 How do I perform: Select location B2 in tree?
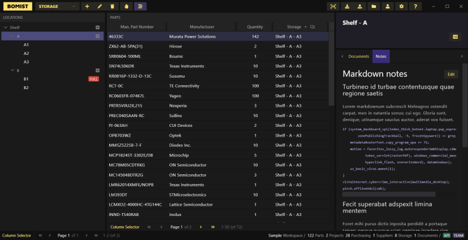[x=26, y=88]
